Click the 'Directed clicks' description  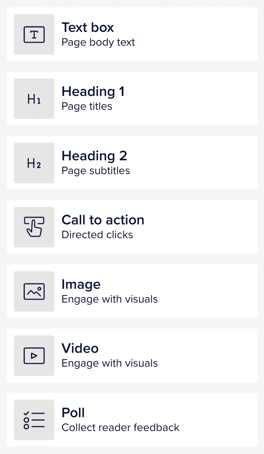(97, 235)
